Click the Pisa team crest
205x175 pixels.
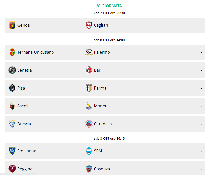[x=12, y=88]
